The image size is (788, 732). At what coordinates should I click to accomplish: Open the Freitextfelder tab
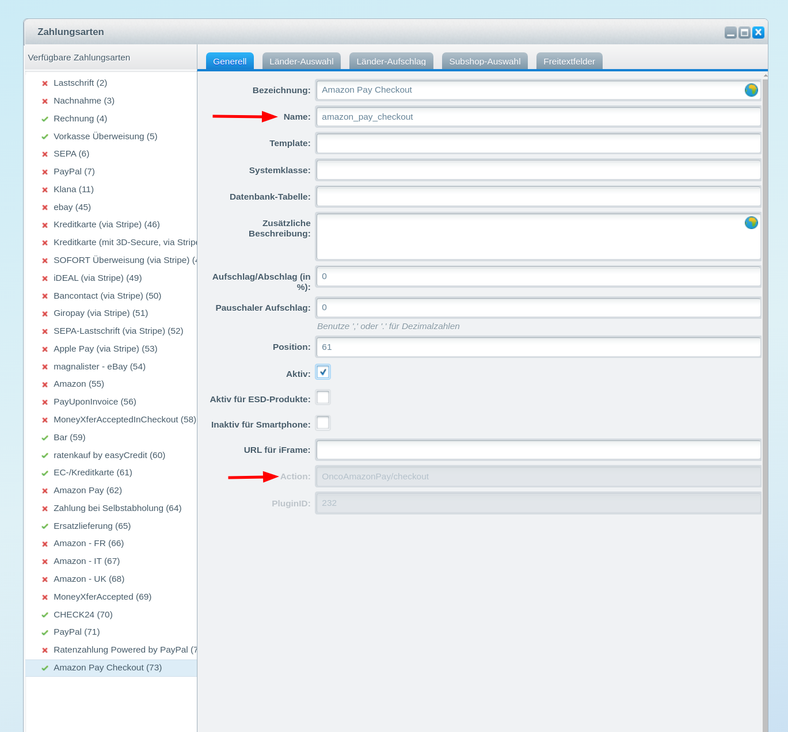pos(569,62)
